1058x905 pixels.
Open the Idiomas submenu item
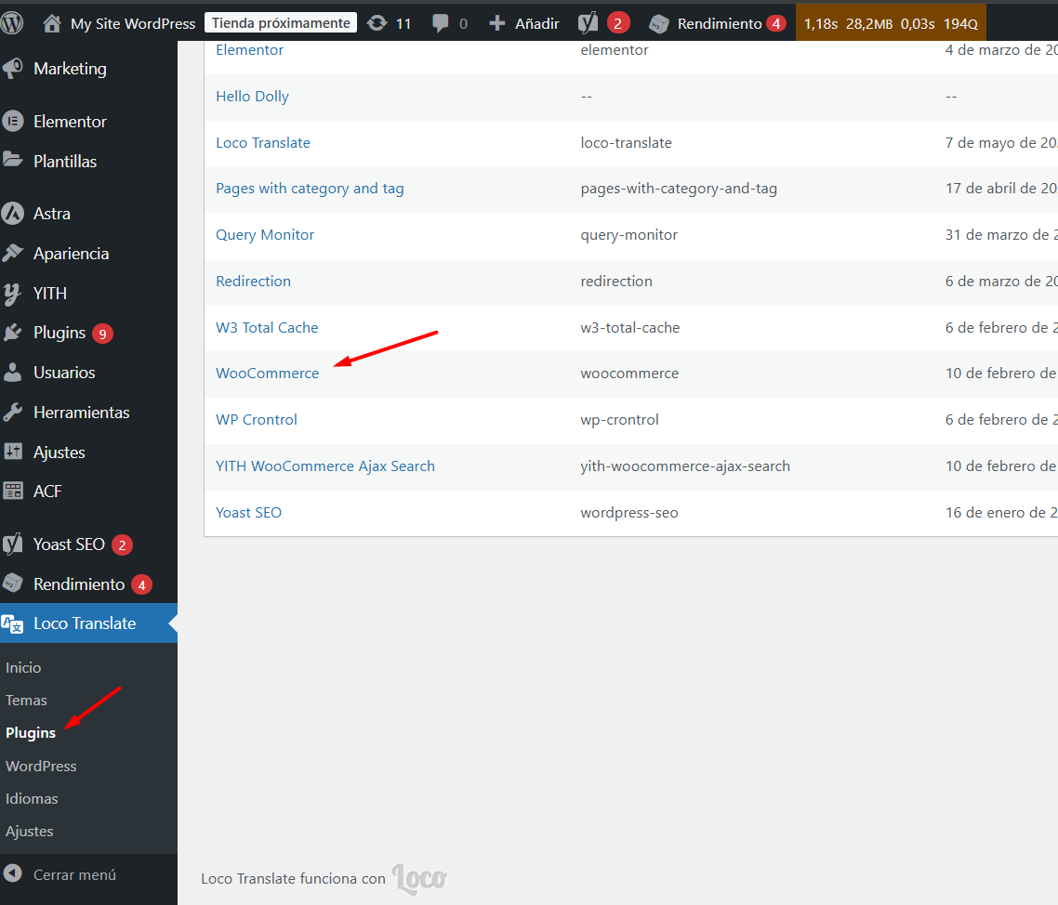[x=32, y=798]
